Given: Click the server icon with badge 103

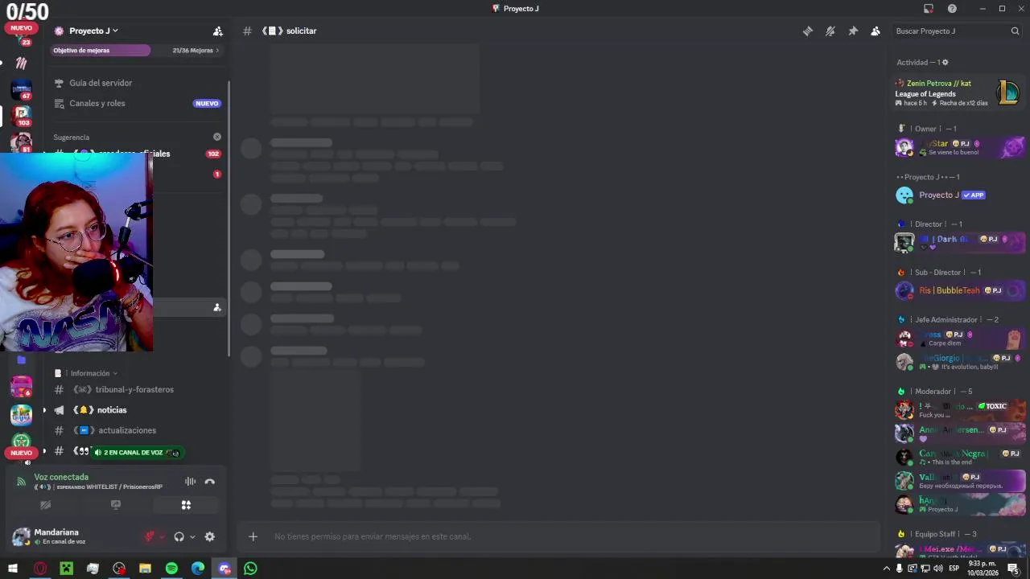Looking at the screenshot, I should [x=22, y=116].
